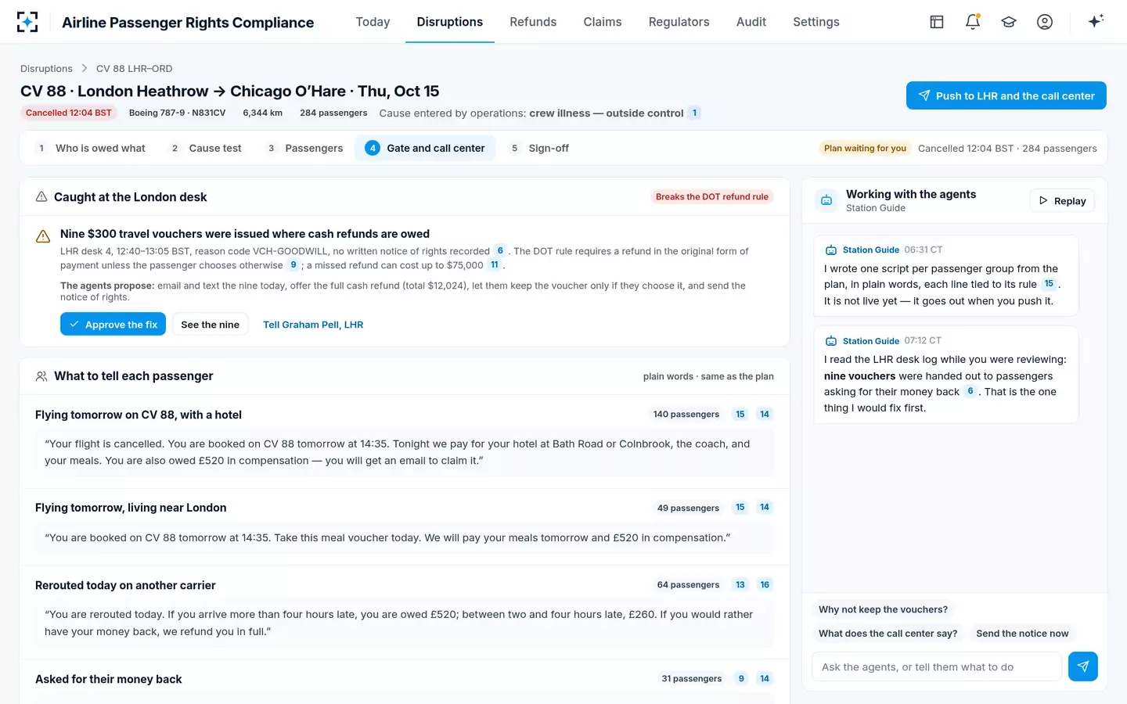Select step 2 Cause test
The height and width of the screenshot is (704, 1127).
click(x=205, y=148)
